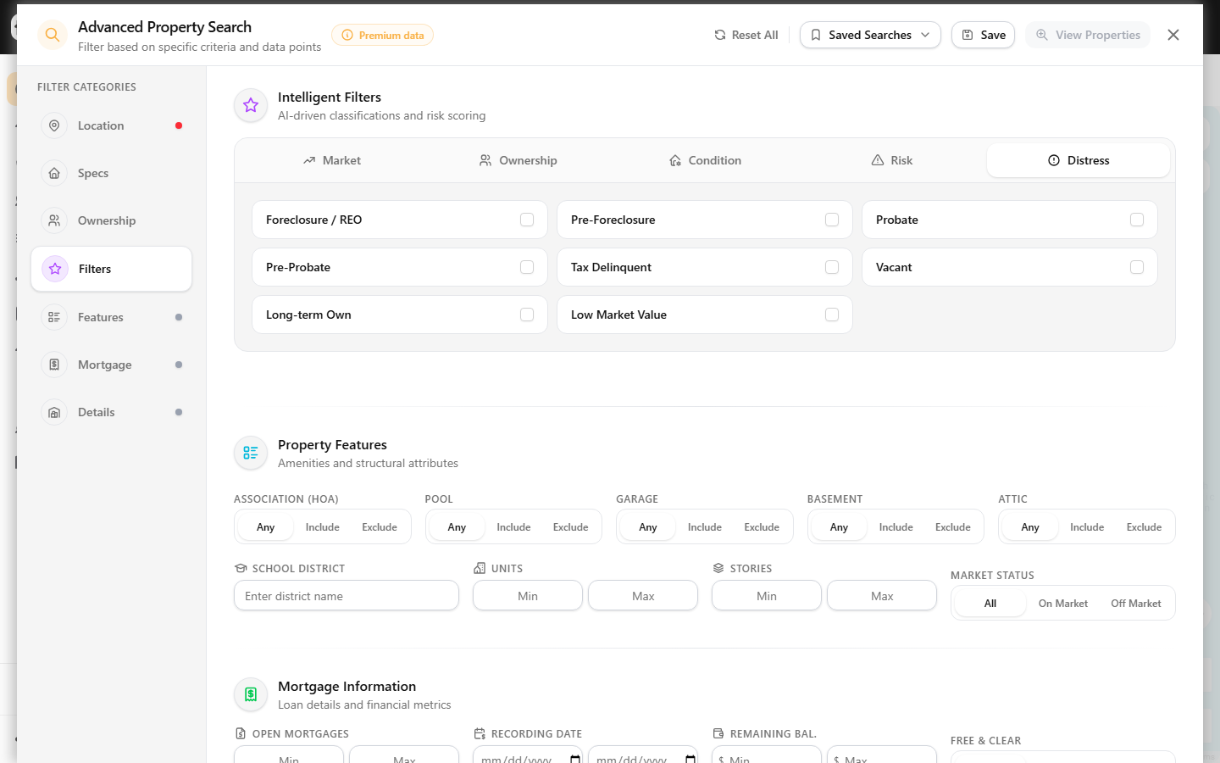Set Pool filter to Include
Image resolution: width=1220 pixels, height=763 pixels.
tap(513, 527)
